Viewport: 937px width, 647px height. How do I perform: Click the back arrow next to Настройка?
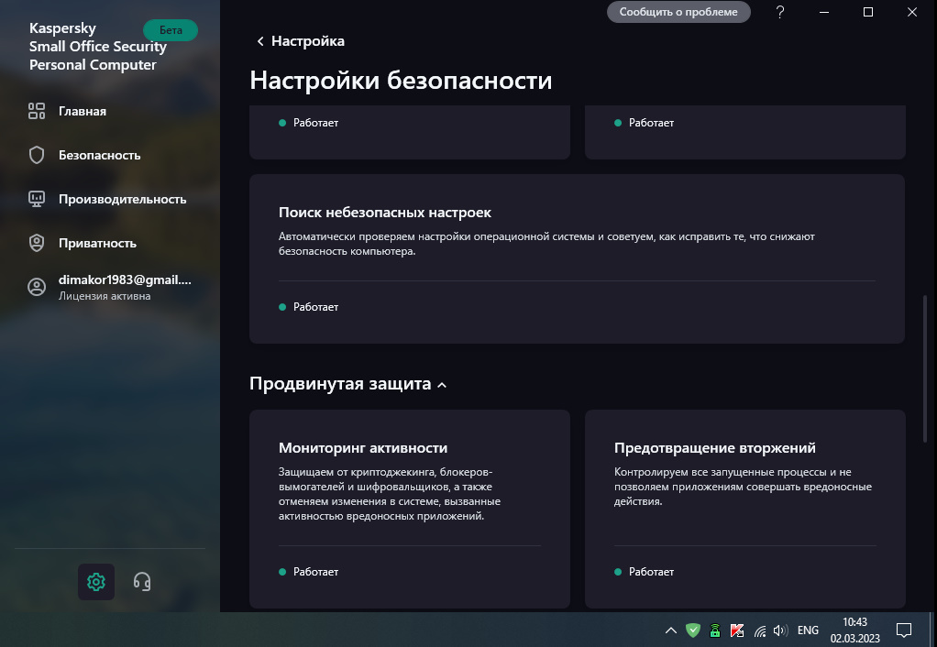[x=260, y=40]
